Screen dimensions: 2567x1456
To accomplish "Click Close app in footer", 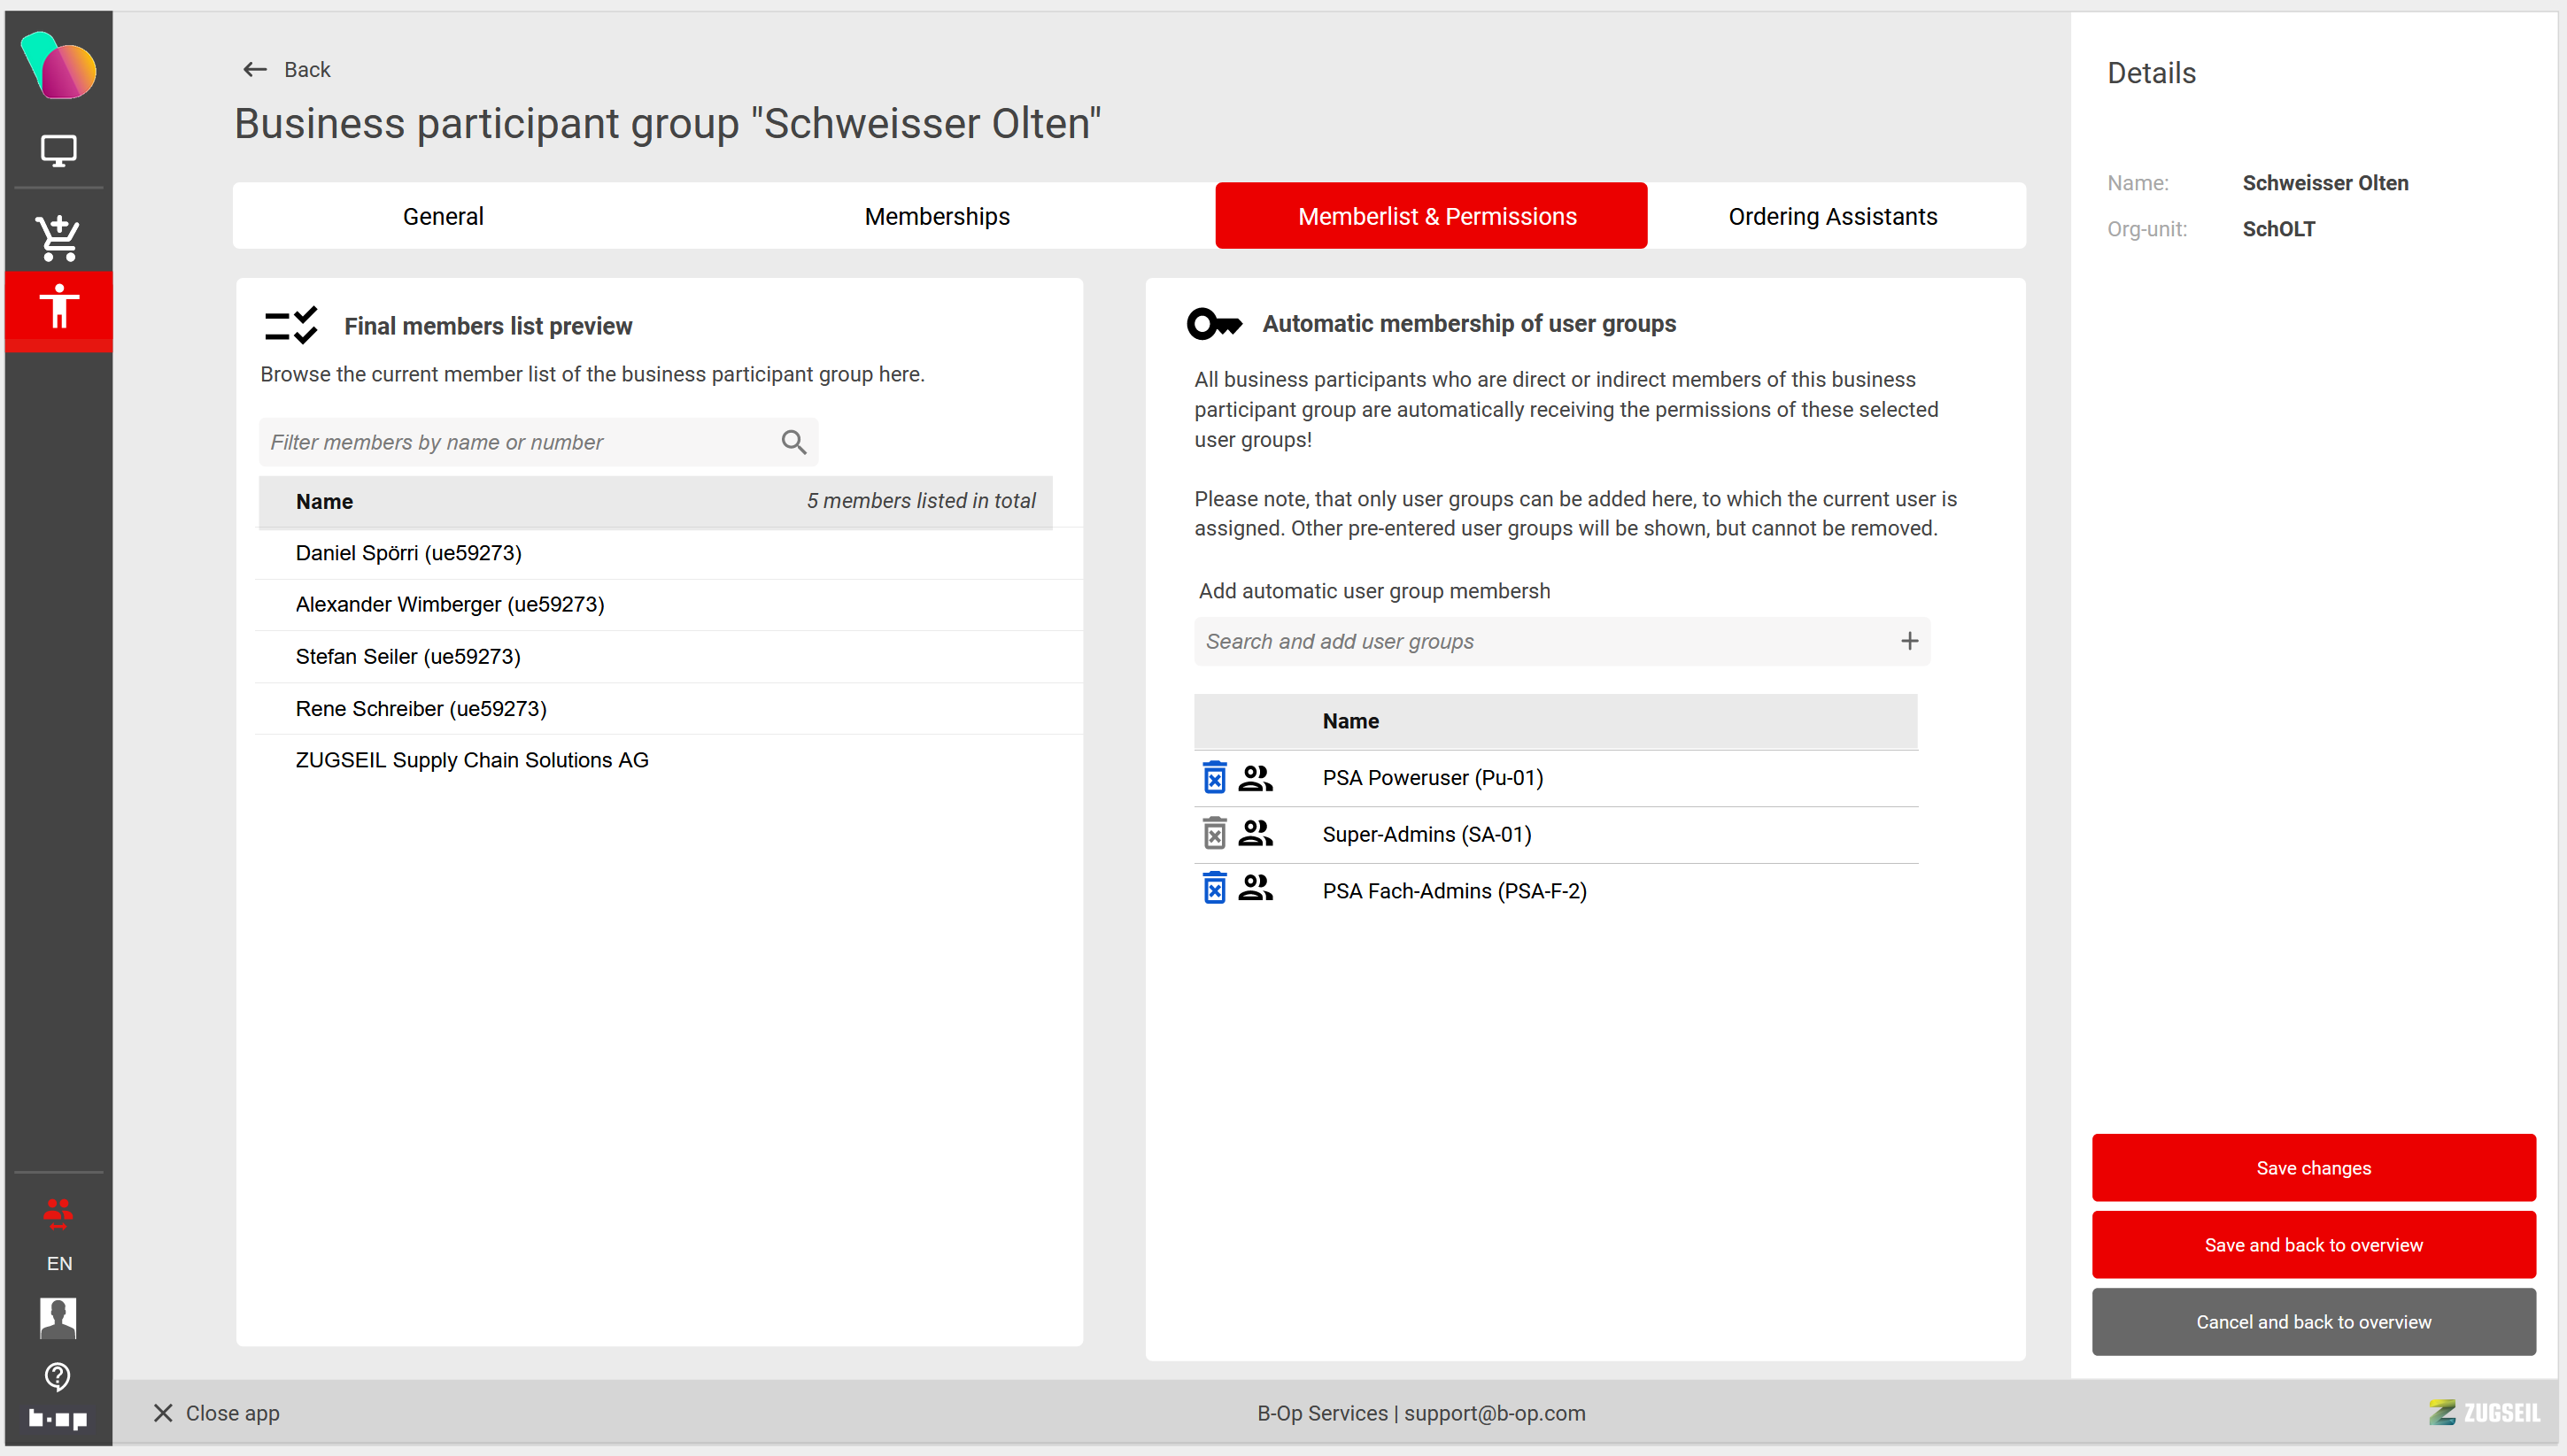I will (216, 1412).
